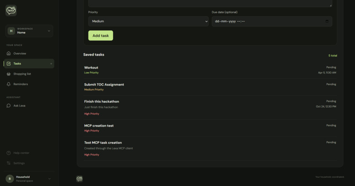This screenshot has width=355, height=186.
Task: Click the task description text area
Action: click(210, 3)
